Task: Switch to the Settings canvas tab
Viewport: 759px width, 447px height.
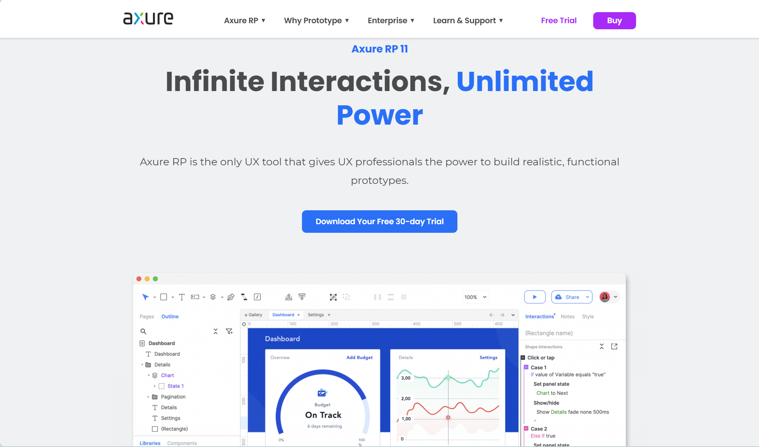Action: tap(316, 315)
